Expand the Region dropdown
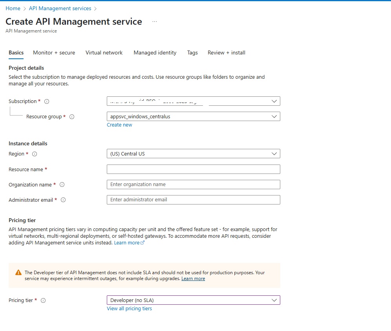 pyautogui.click(x=194, y=154)
